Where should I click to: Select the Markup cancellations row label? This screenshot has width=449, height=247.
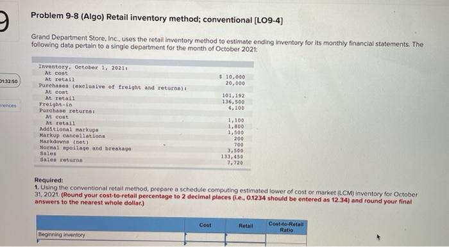[x=72, y=136]
